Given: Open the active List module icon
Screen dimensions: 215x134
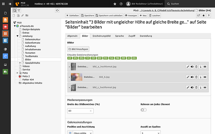Looking at the screenshot, I should [5, 33].
